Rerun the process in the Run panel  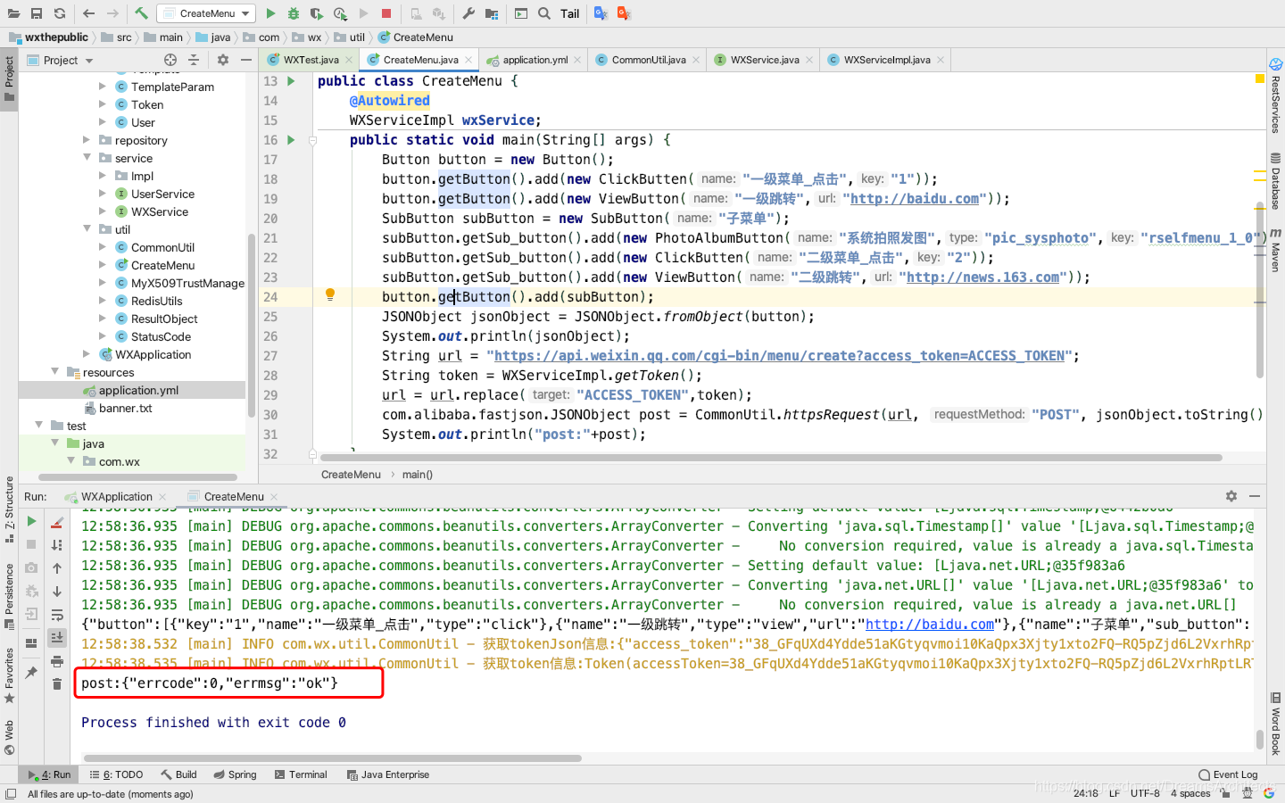tap(31, 521)
